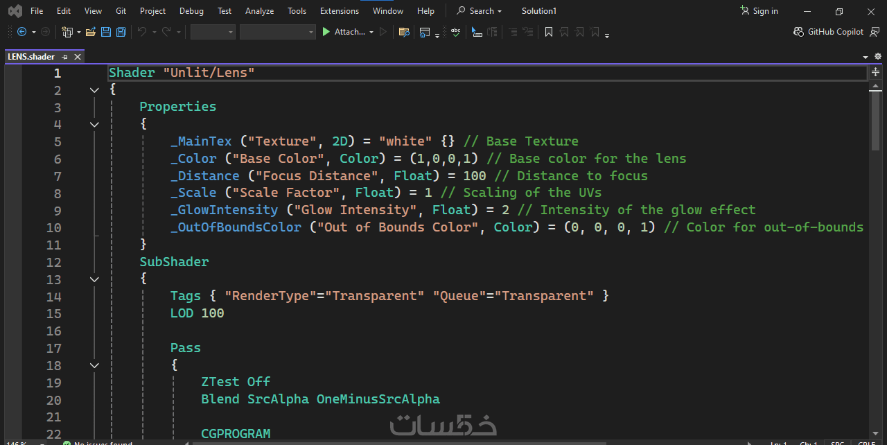The width and height of the screenshot is (887, 445).
Task: Start debugging with the green play icon
Action: [x=326, y=32]
